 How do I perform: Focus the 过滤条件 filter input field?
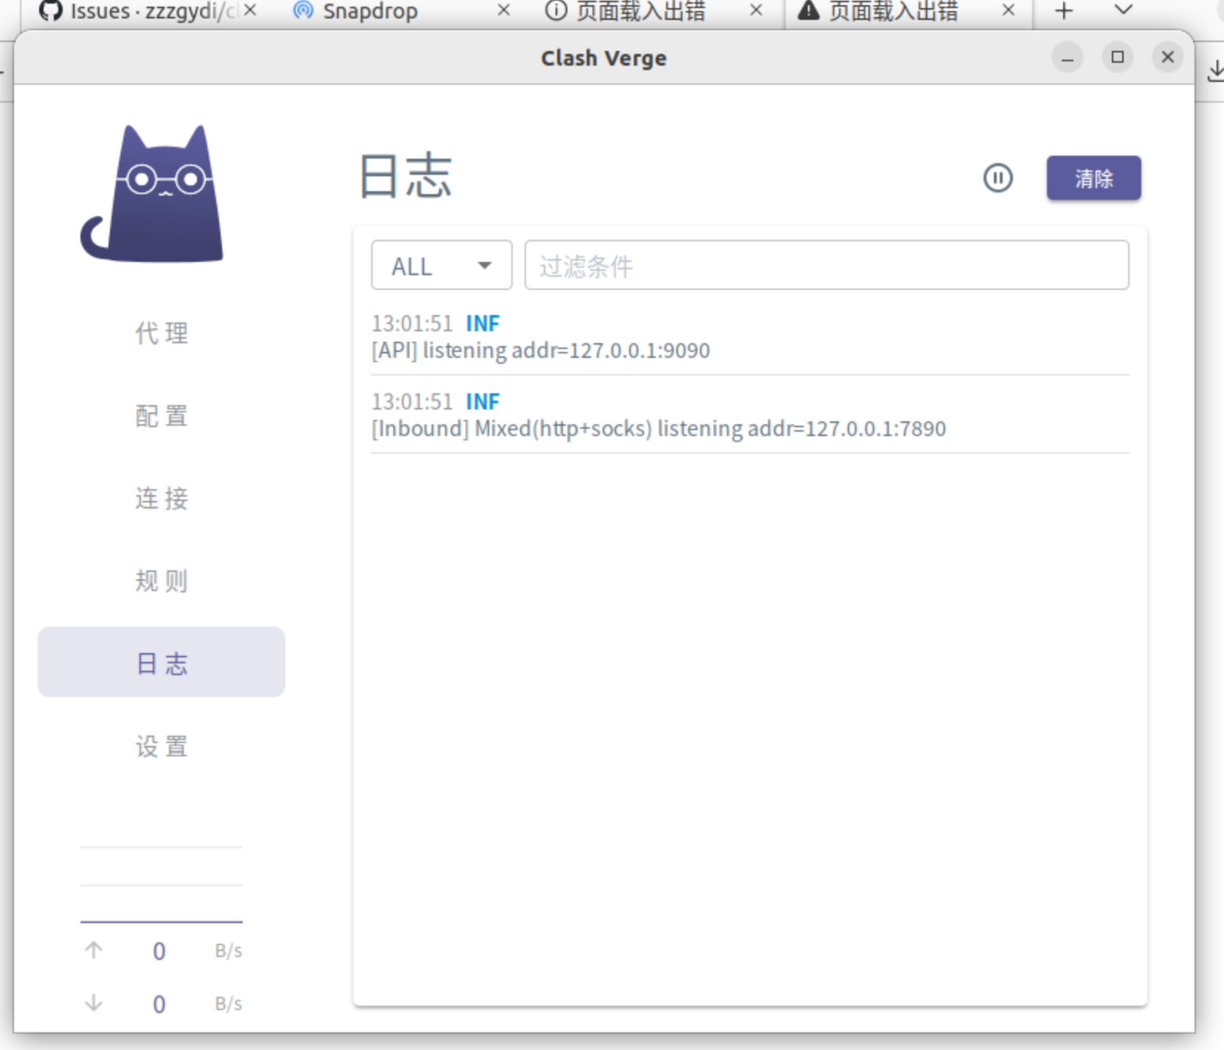826,265
